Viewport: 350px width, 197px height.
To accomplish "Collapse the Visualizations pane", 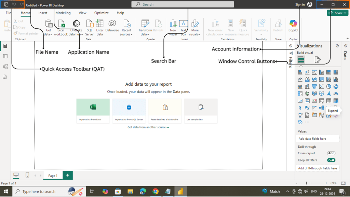I will click(337, 46).
